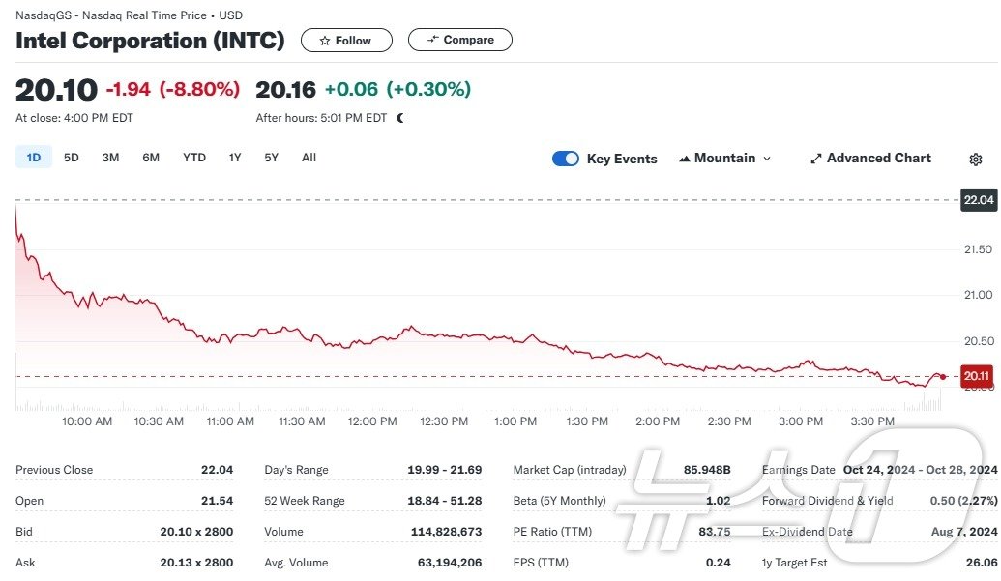Show the 5Y time range
1001x581 pixels.
272,158
